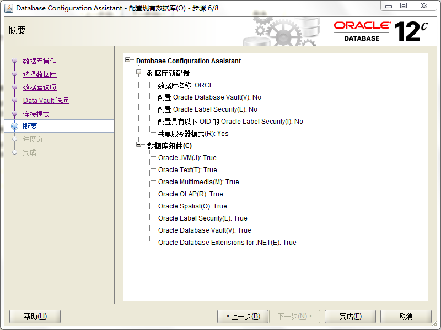Click the Java icon in the title bar
Viewport: 441px width, 330px height.
9,8
